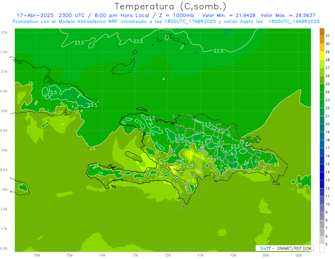Click the '6.5N' latitude label
Screen dimensions: 335x259
(x=4, y=248)
